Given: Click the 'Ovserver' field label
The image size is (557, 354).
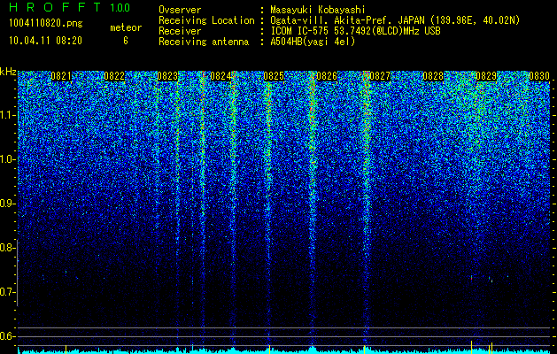Looking at the screenshot, I should [x=180, y=10].
